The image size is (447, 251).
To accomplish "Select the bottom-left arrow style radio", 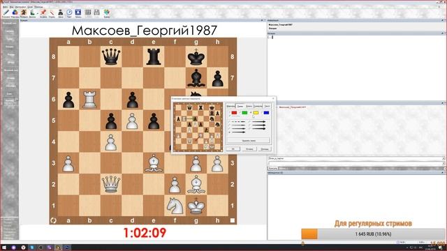I will 230,132.
